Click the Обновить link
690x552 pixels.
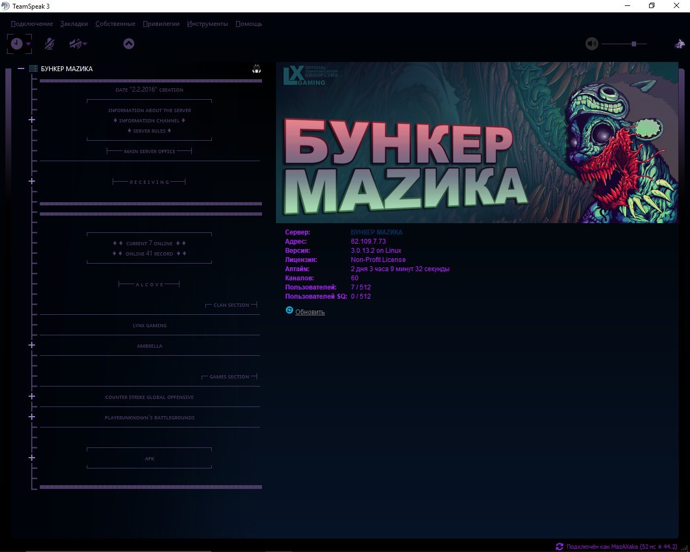[310, 312]
